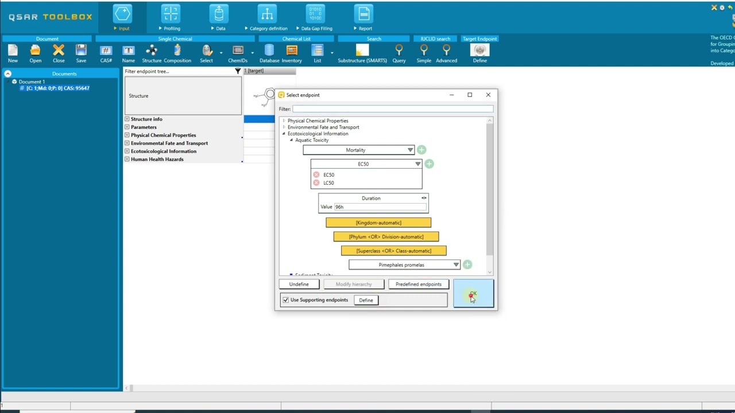Expand Human Health Hazards in endpoint tree
Viewport: 735px width, 413px height.
pyautogui.click(x=127, y=159)
